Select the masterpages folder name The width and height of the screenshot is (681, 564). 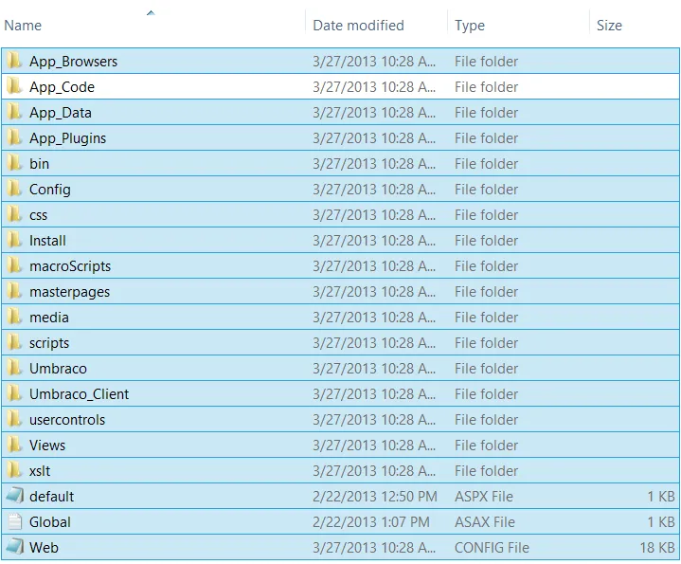pos(69,292)
